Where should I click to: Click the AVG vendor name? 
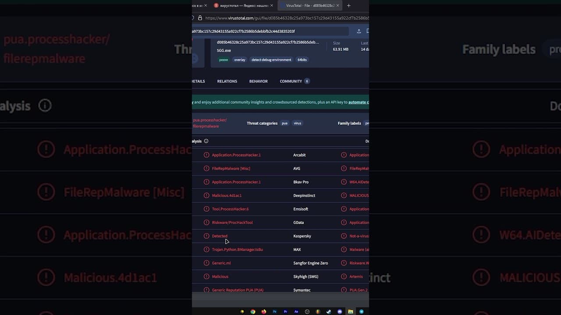pyautogui.click(x=297, y=168)
